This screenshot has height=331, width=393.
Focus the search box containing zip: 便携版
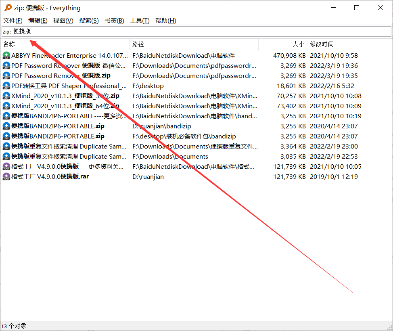tap(196, 31)
